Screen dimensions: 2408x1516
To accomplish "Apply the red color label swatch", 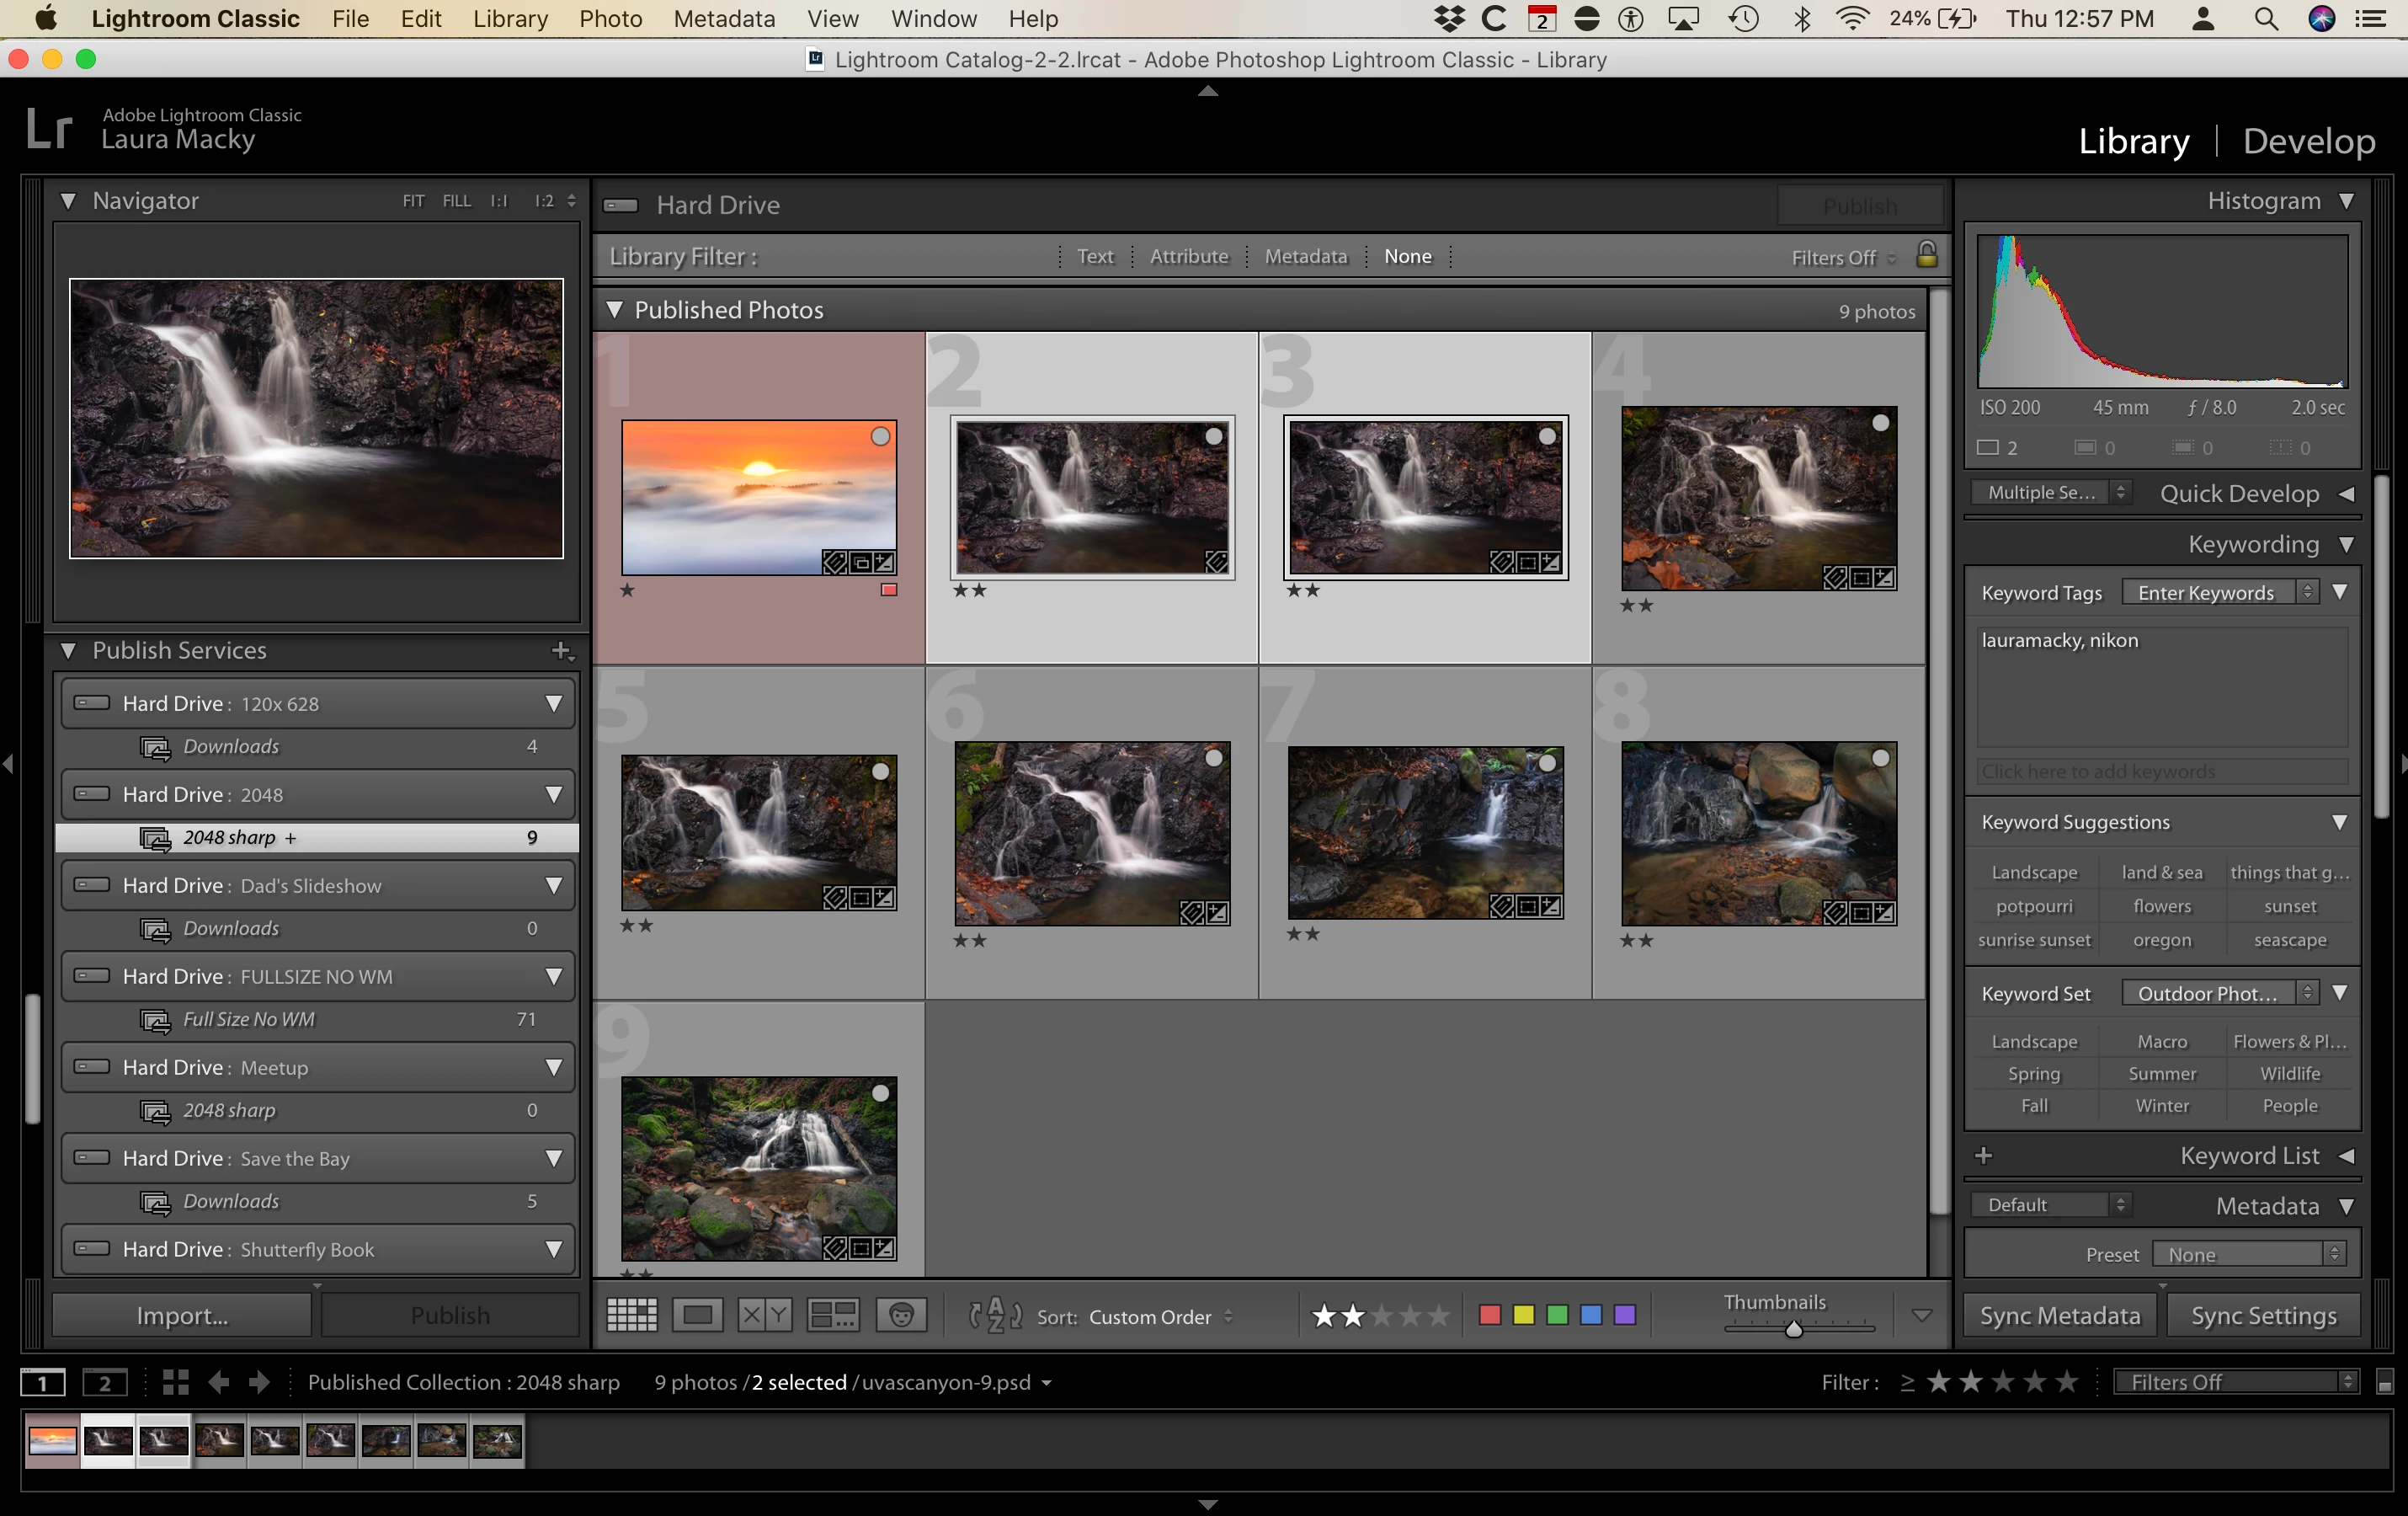I will point(1489,1315).
